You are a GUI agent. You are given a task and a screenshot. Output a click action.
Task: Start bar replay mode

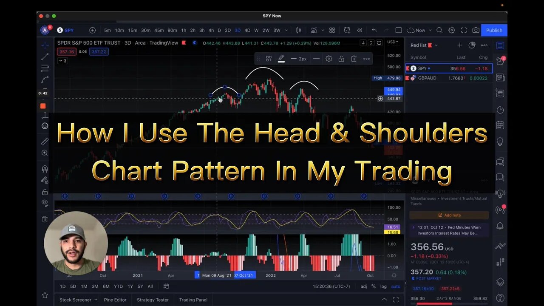click(360, 30)
